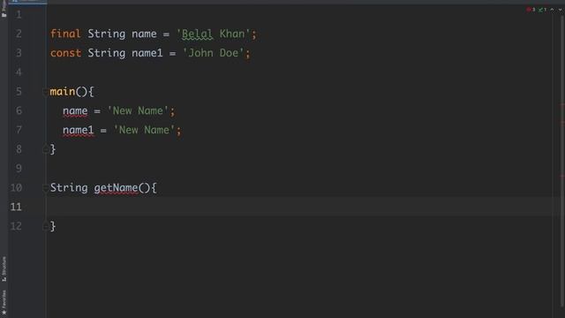This screenshot has width=565, height=318.
Task: Click 'New Name' string on line 7
Action: tap(144, 130)
